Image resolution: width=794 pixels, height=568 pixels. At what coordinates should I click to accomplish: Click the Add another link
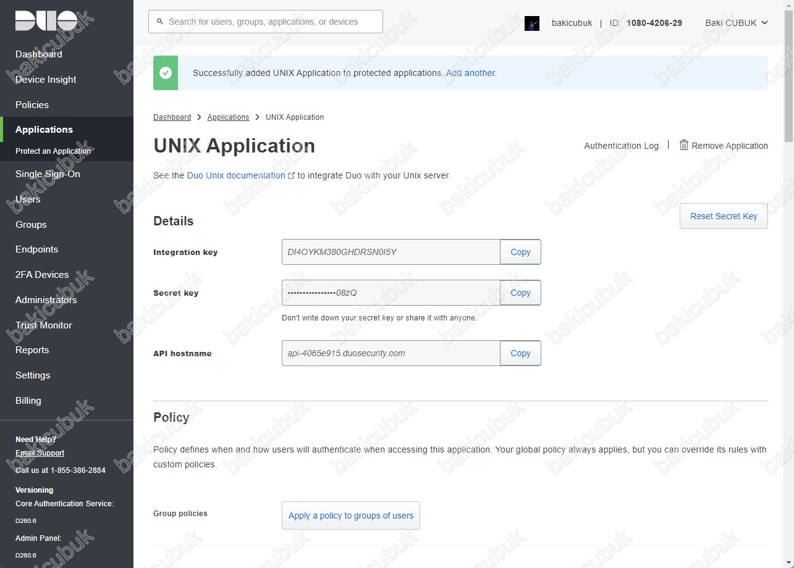coord(471,73)
